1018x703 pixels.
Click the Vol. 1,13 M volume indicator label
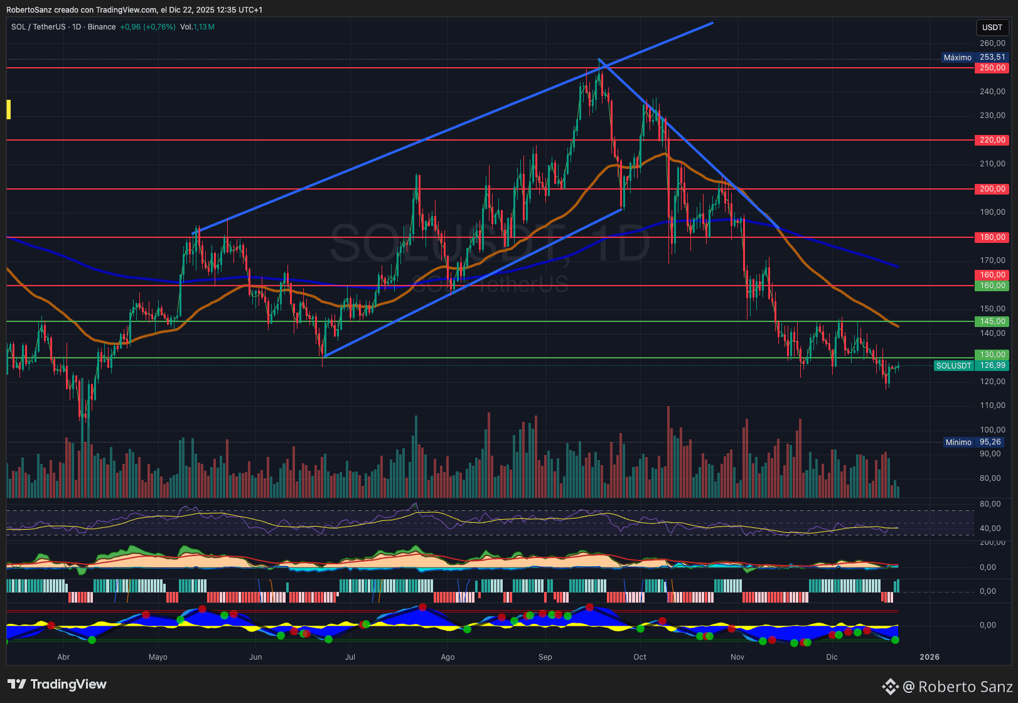[197, 27]
